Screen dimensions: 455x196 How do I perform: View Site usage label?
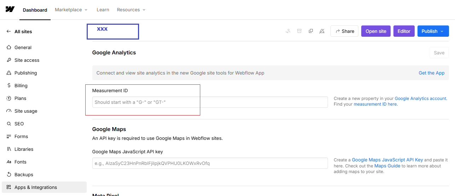(x=26, y=111)
